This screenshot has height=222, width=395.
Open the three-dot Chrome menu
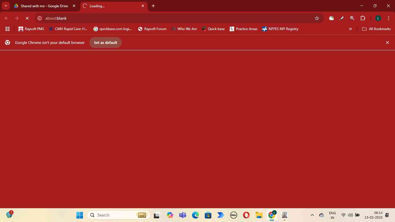[x=388, y=18]
